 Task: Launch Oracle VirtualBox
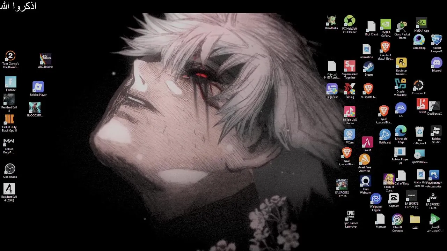pyautogui.click(x=400, y=88)
